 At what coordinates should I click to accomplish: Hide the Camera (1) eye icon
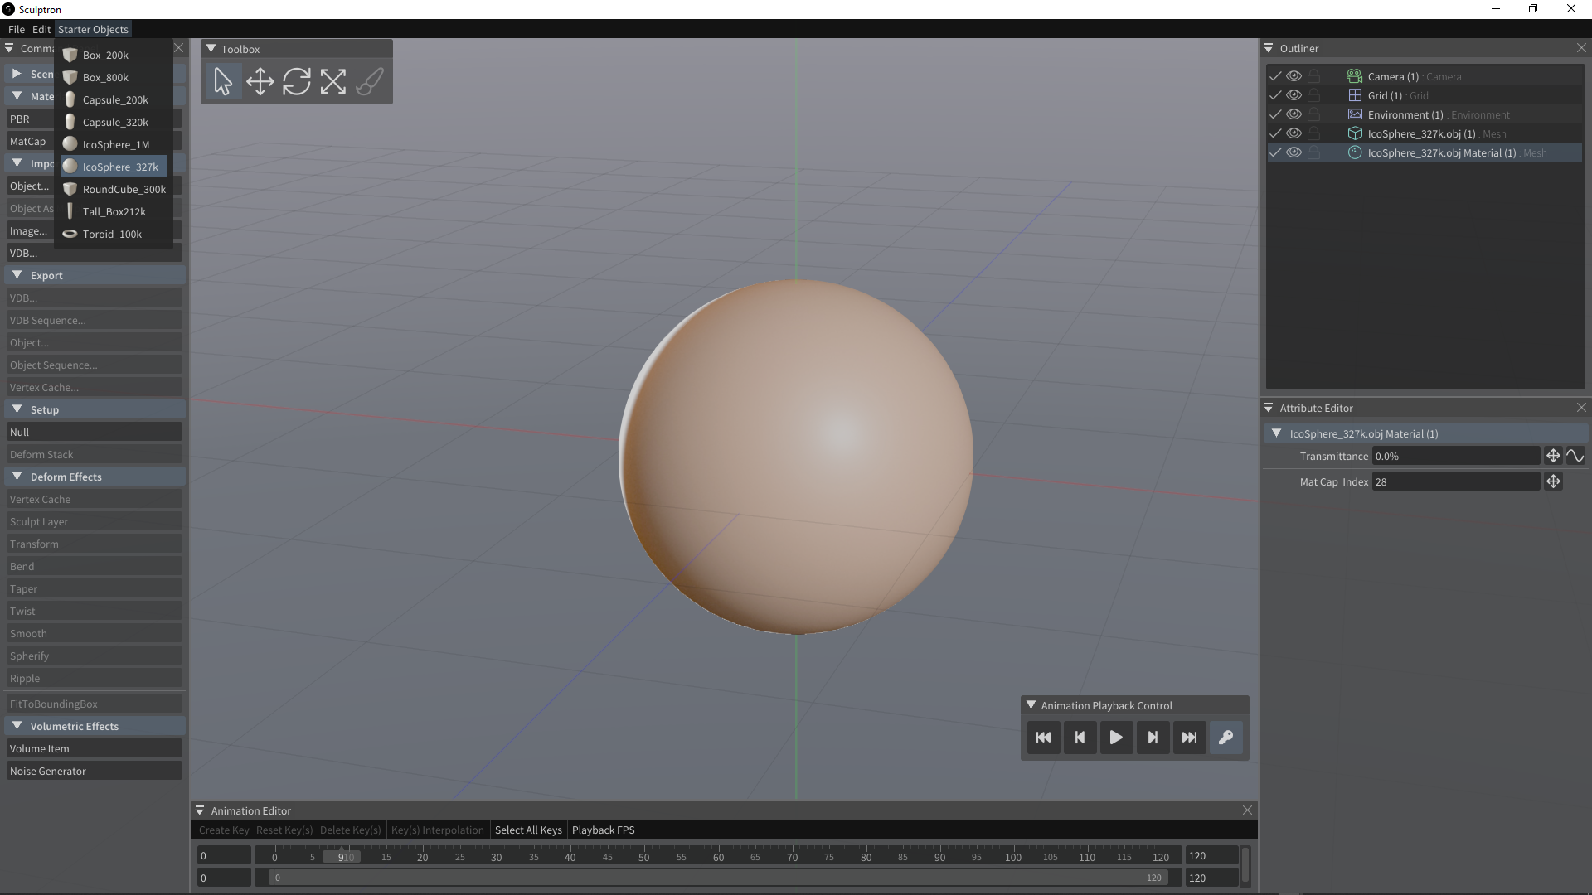pos(1293,76)
